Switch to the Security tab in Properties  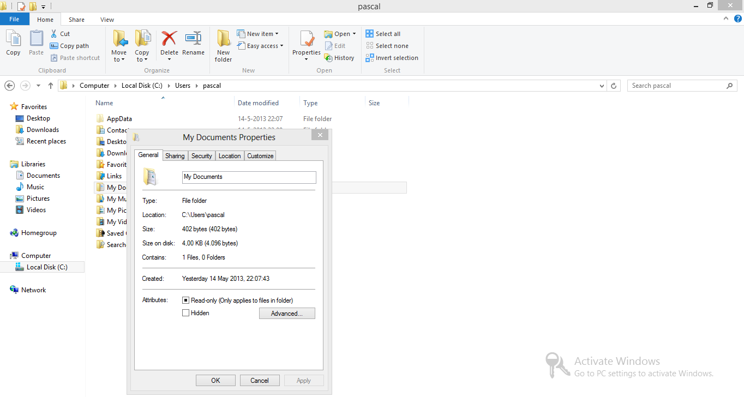[x=202, y=156]
